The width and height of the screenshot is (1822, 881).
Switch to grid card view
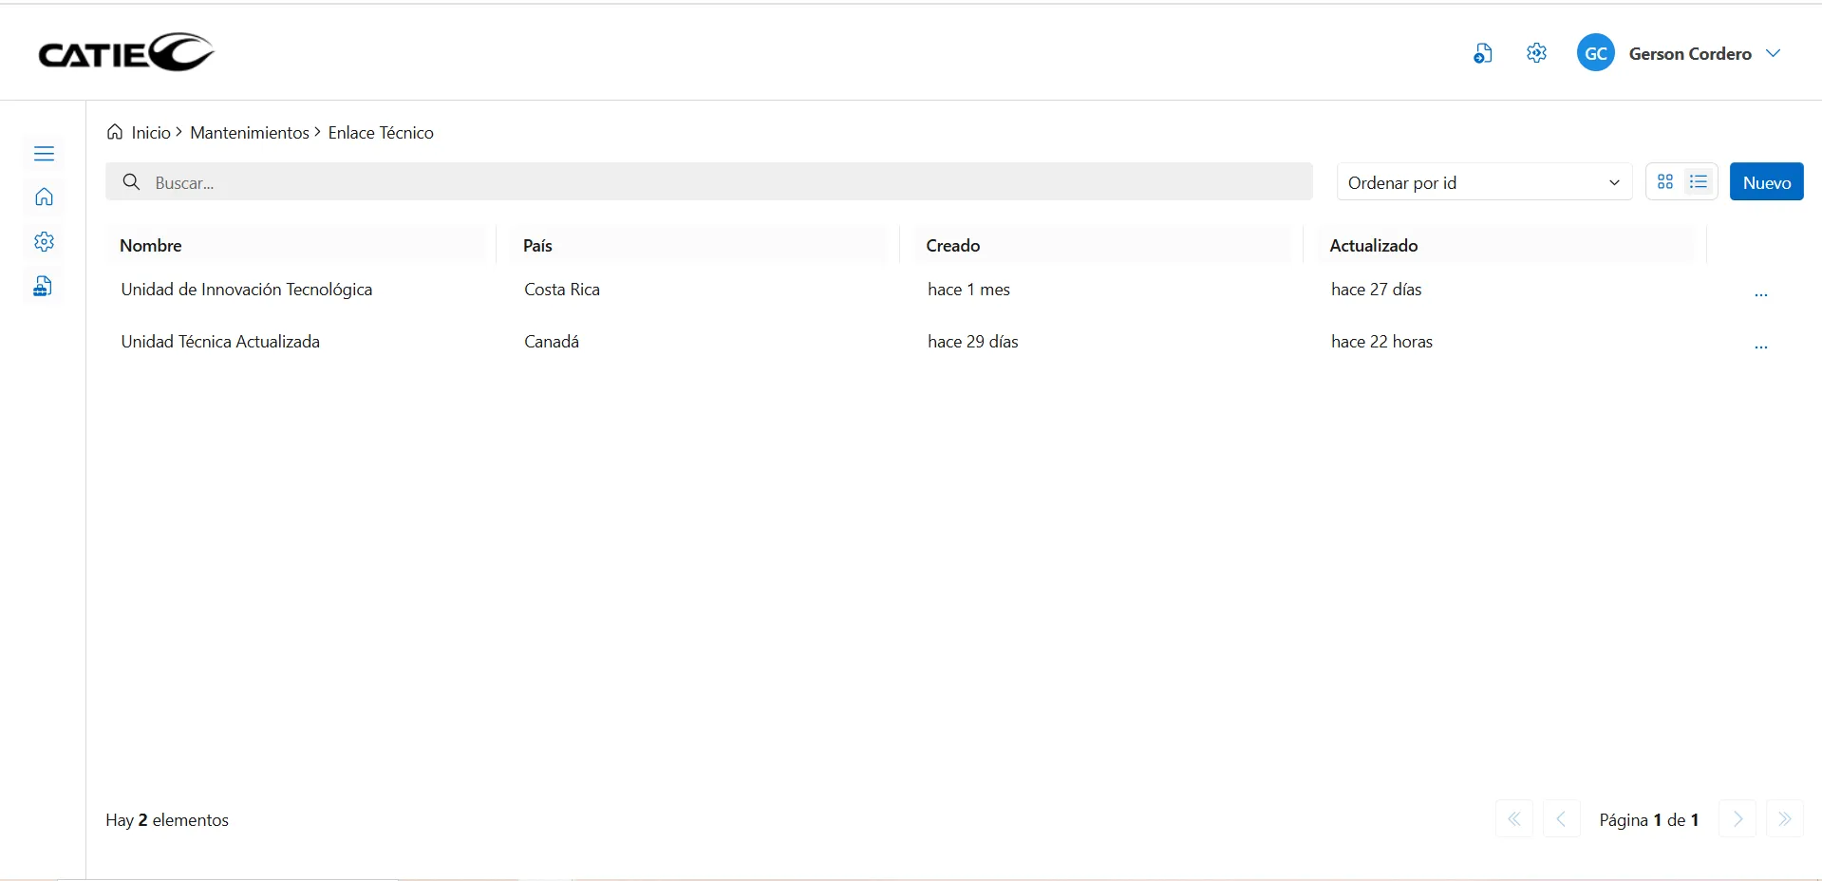1665,182
